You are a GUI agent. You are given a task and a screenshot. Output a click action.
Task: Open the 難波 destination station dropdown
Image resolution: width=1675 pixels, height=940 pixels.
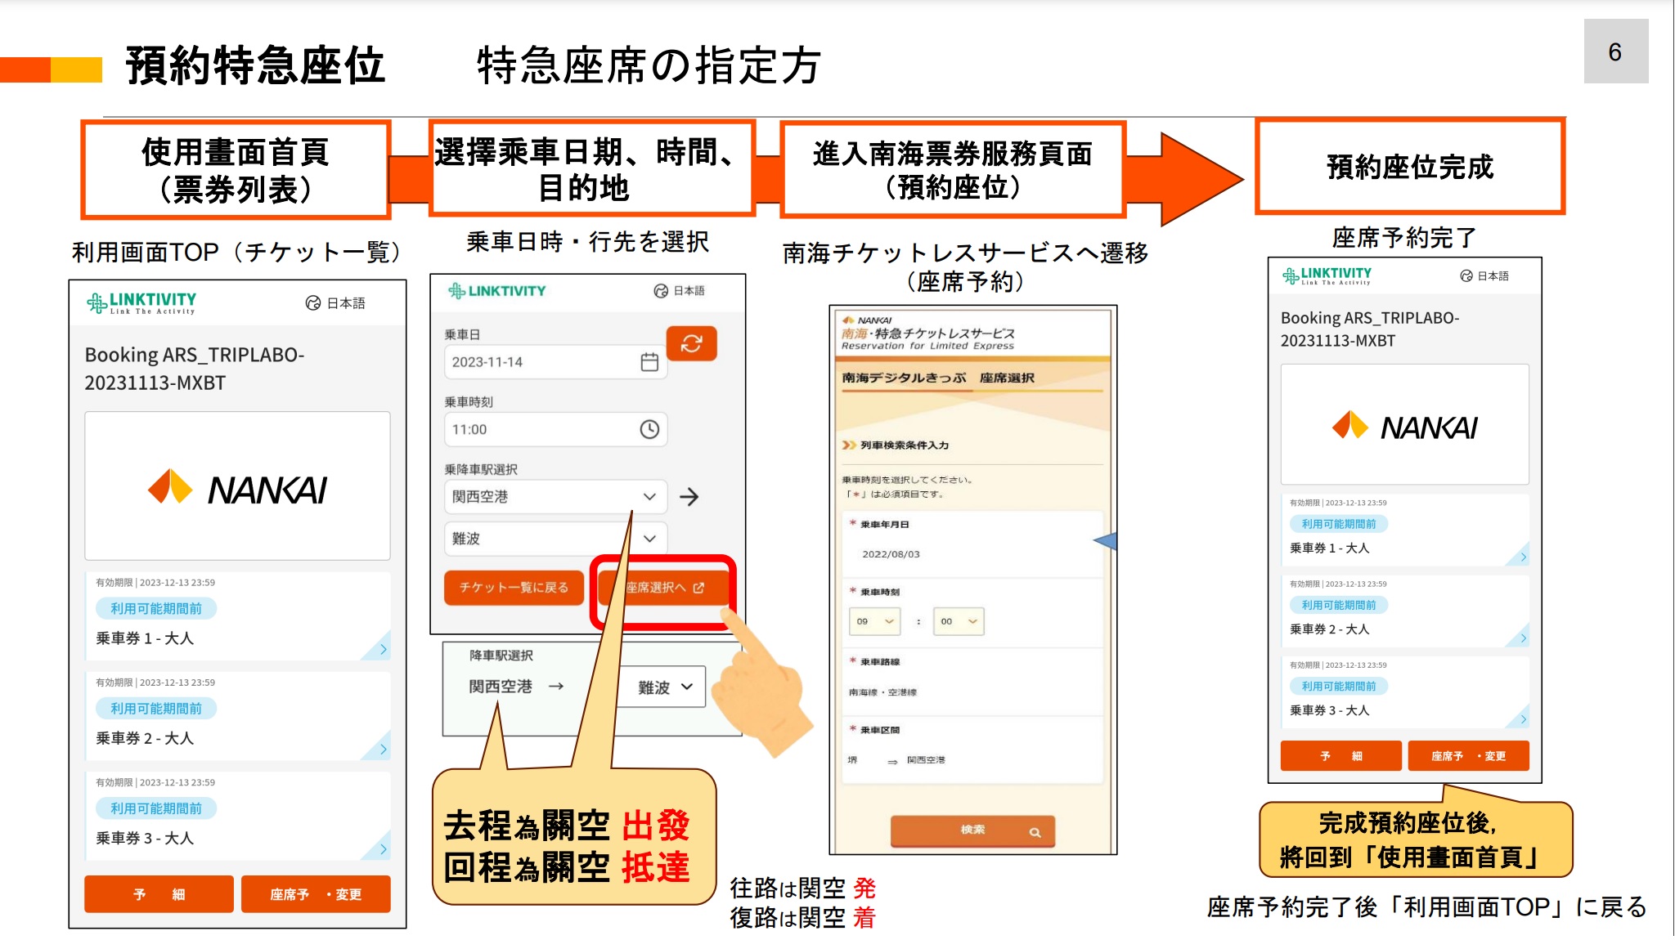click(x=556, y=539)
